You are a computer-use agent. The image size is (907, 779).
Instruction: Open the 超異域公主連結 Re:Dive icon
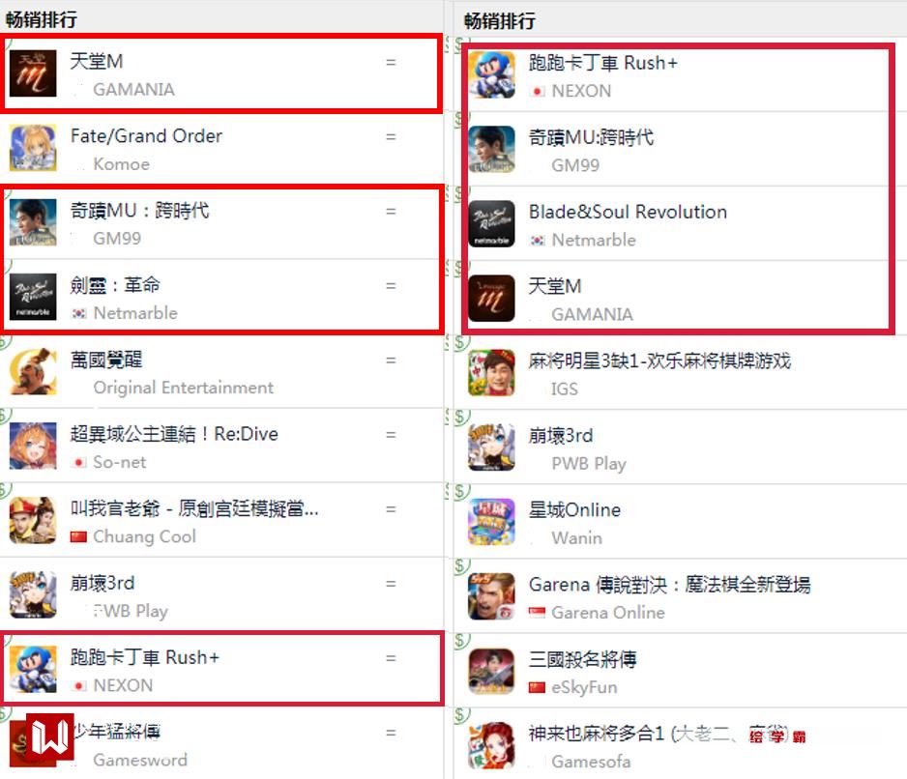33,446
